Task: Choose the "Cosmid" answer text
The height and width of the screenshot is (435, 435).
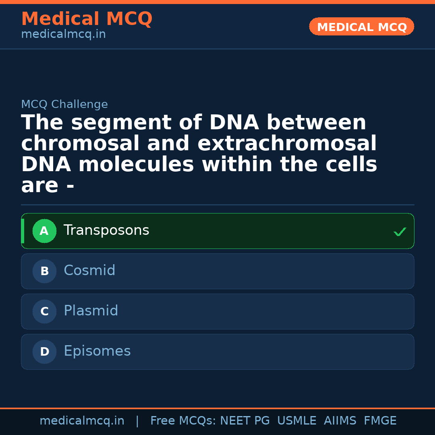Action: click(x=89, y=271)
